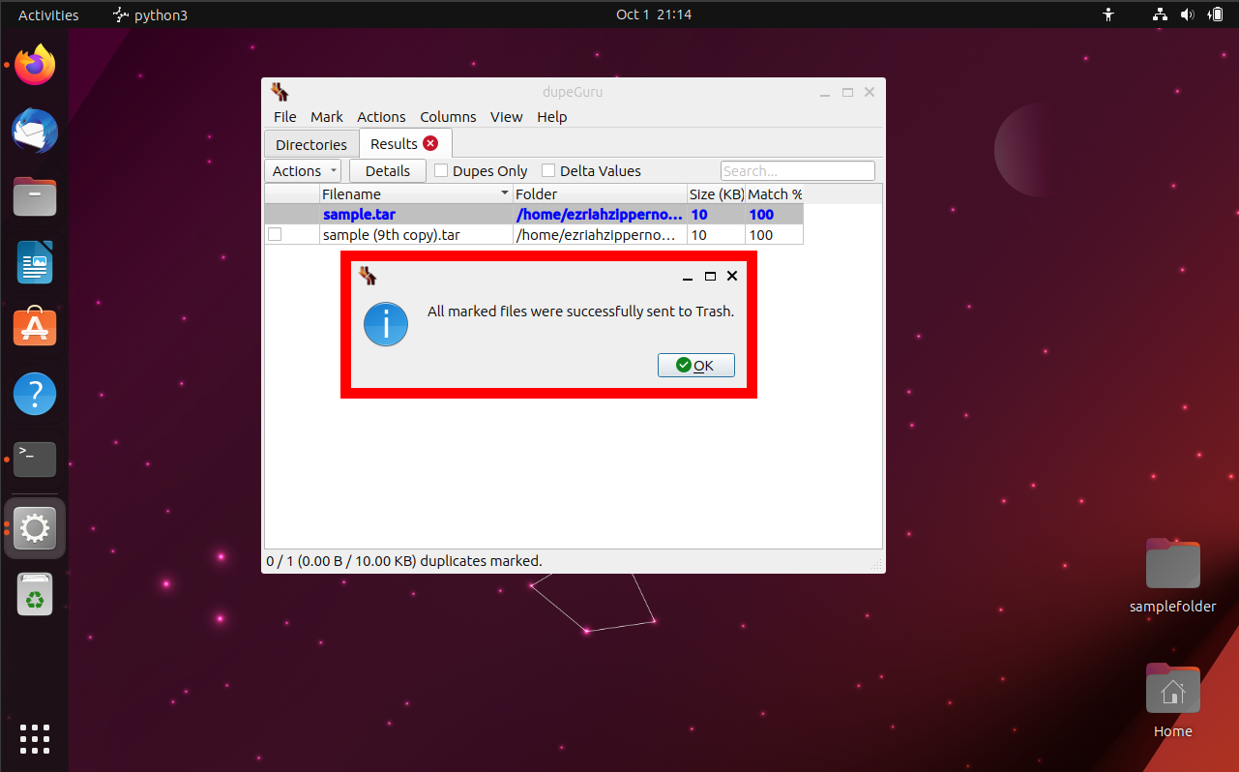Close the Results tab with red X icon

(x=430, y=143)
